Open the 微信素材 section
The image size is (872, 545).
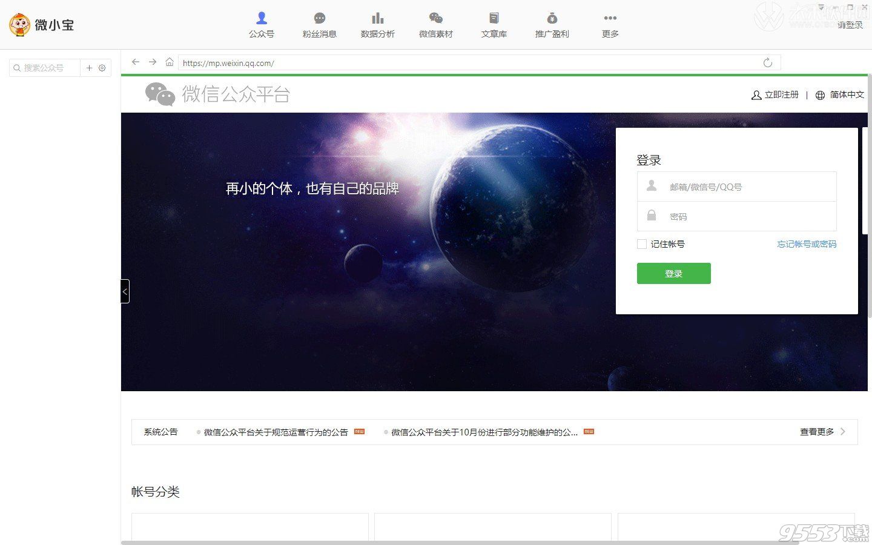click(x=436, y=25)
